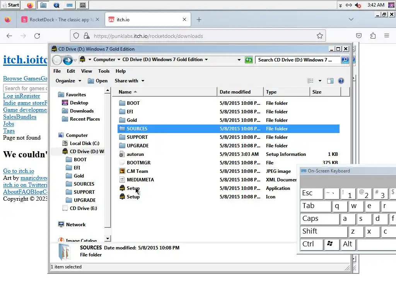The width and height of the screenshot is (396, 297).
Task: Select Network in navigation pane
Action: click(x=76, y=225)
